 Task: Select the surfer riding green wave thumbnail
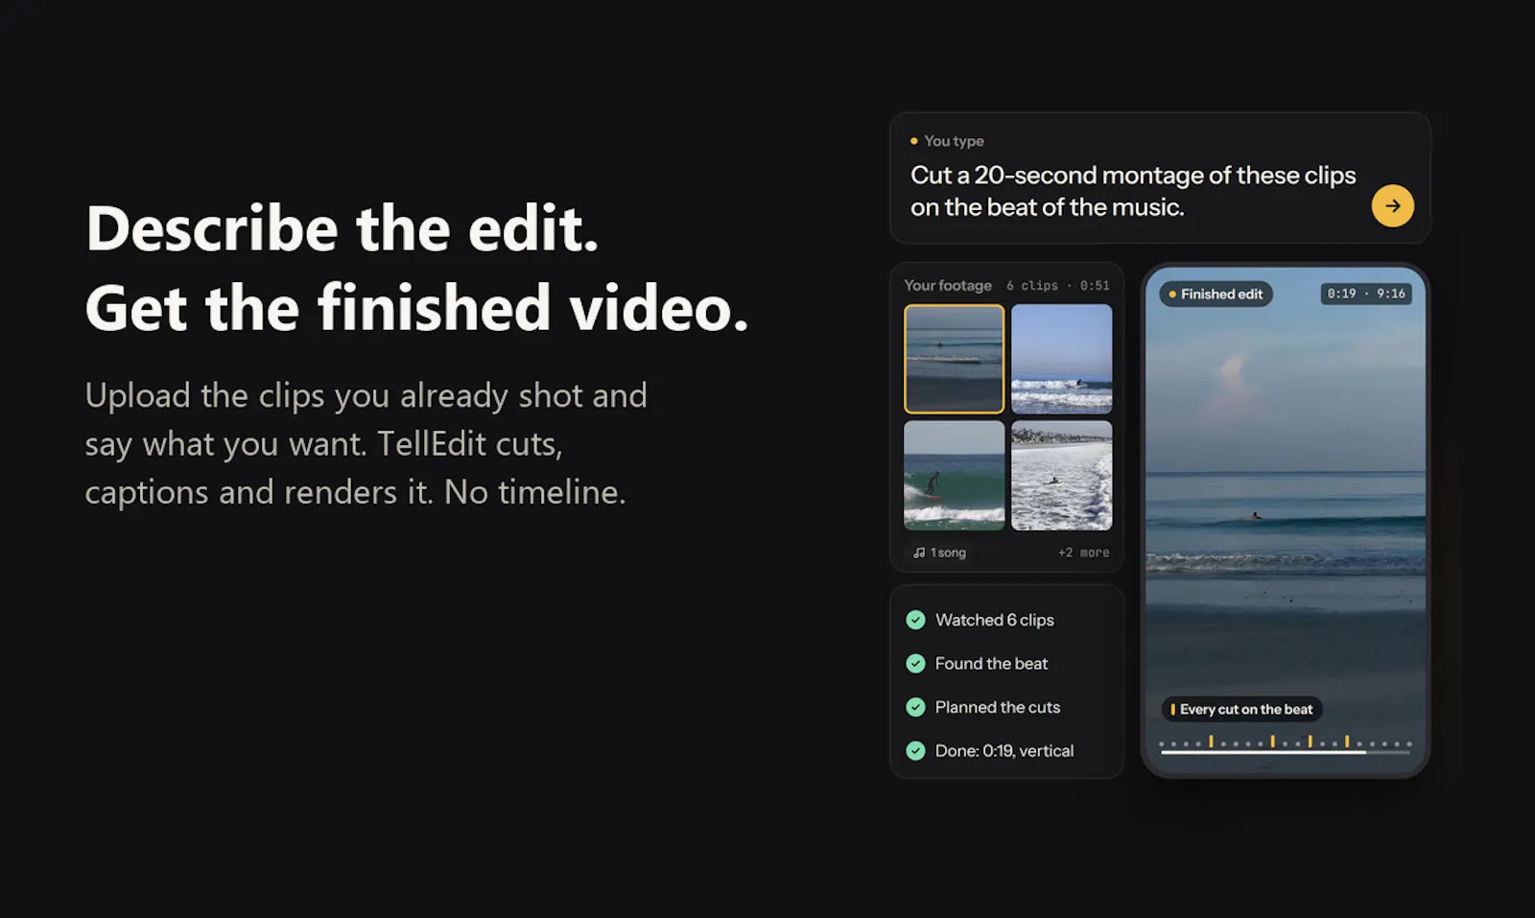(x=954, y=476)
